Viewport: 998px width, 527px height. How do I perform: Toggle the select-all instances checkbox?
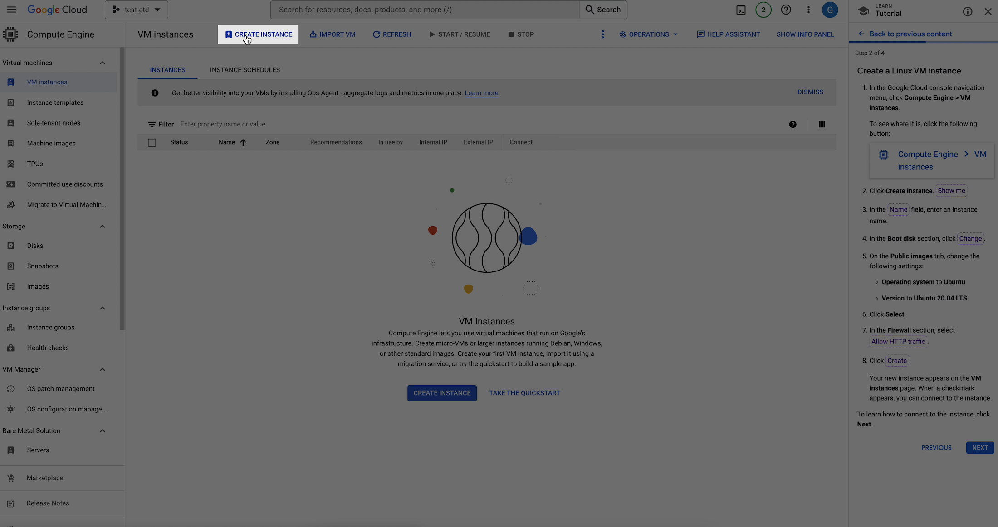click(152, 142)
